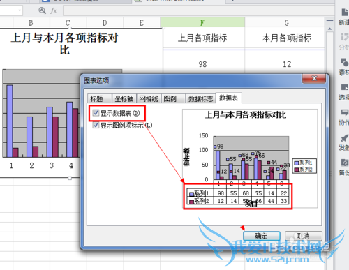Click the first blue bar in sheet chart
Image resolution: width=349 pixels, height=270 pixels.
pyautogui.click(x=10, y=121)
